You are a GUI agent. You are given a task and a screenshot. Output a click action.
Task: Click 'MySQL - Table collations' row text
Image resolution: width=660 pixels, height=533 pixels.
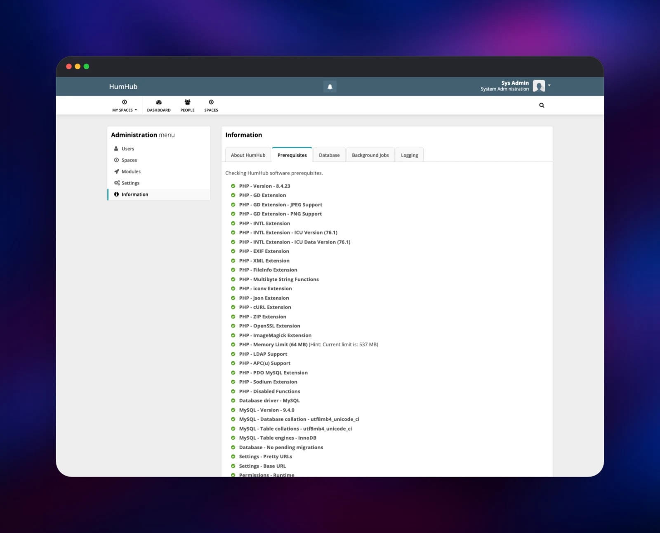[295, 429]
